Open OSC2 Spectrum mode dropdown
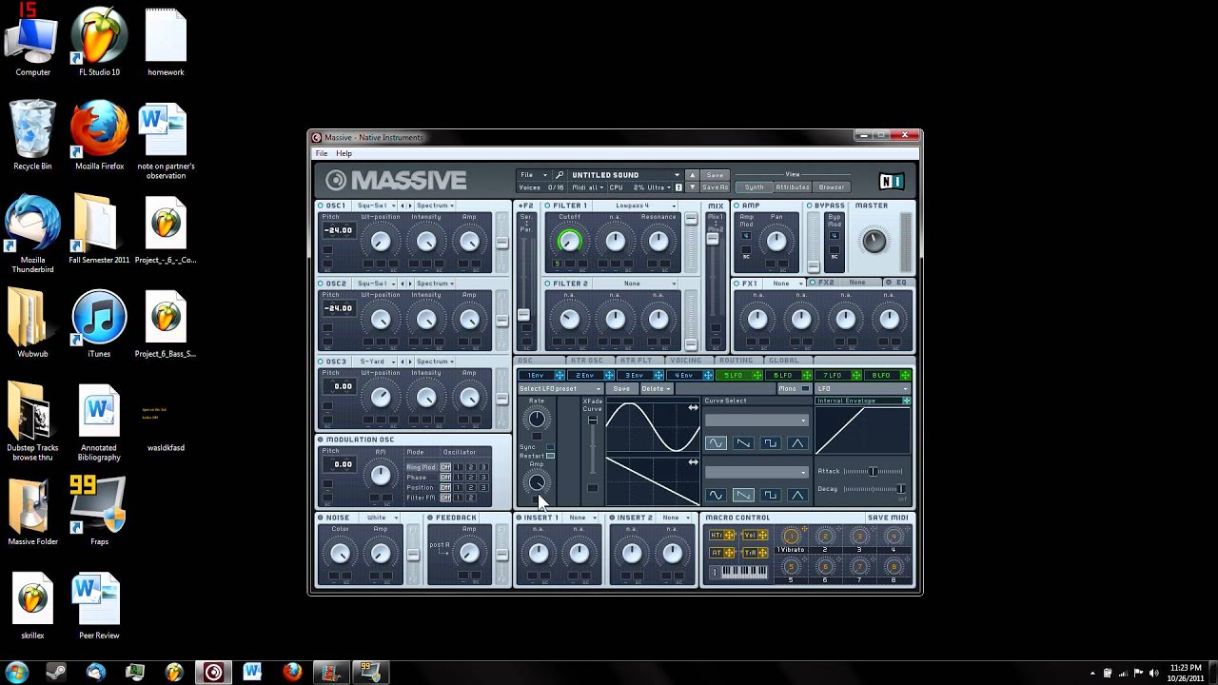1218x685 pixels. tap(435, 284)
